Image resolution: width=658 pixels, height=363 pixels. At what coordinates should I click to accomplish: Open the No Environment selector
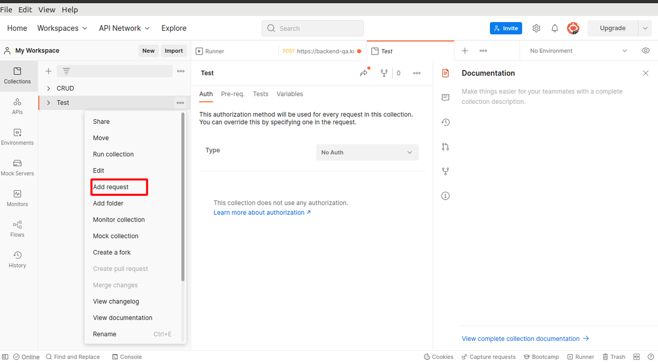point(579,50)
